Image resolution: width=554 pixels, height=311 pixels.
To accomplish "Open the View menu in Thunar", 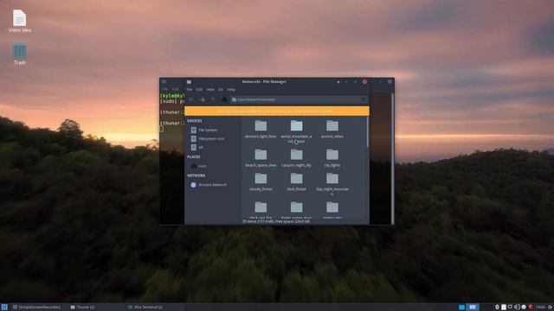I will pos(210,90).
